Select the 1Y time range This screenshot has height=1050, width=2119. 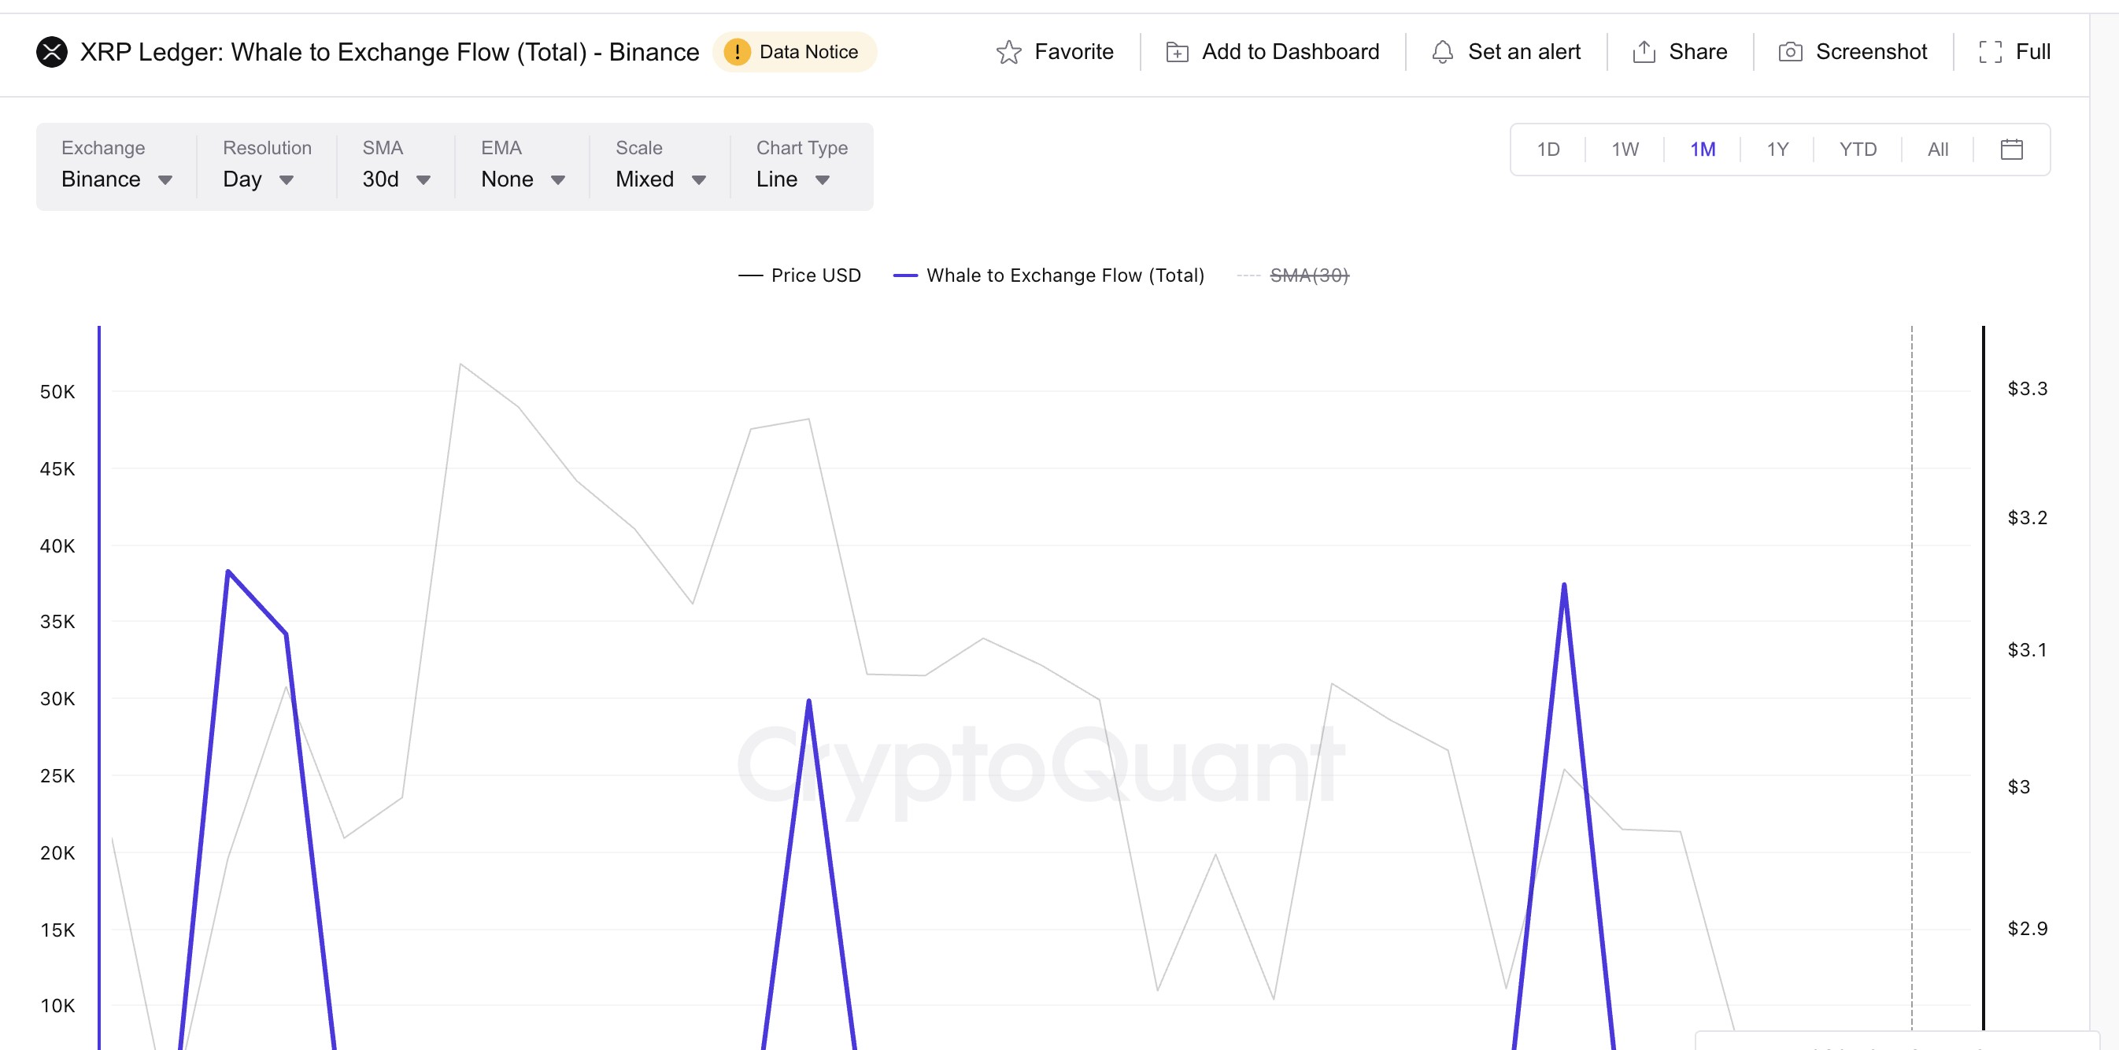click(x=1777, y=150)
